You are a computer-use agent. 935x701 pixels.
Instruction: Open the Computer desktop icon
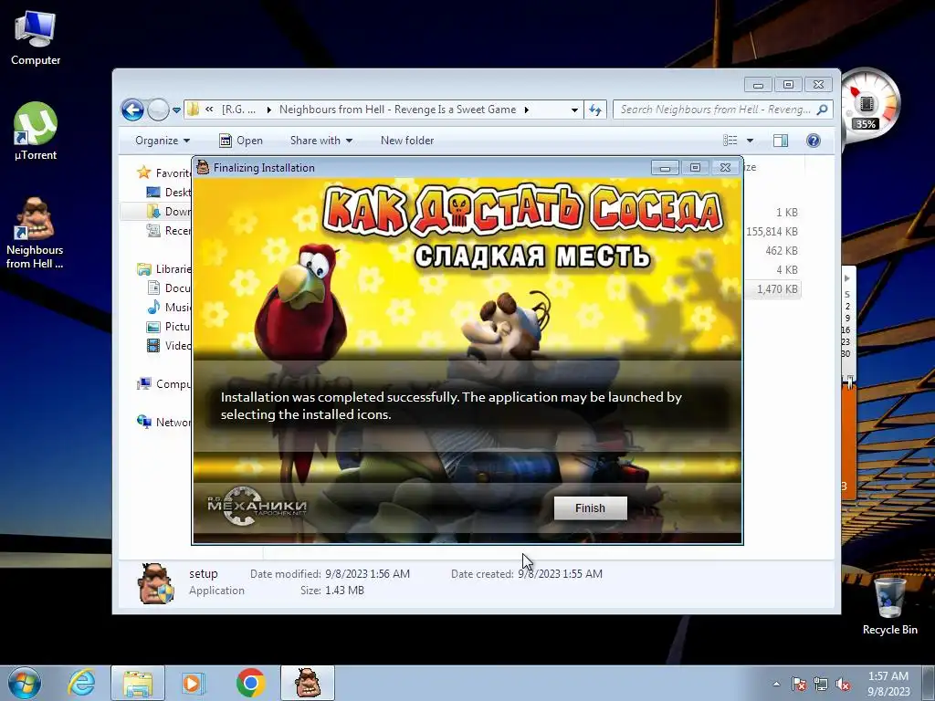point(36,38)
